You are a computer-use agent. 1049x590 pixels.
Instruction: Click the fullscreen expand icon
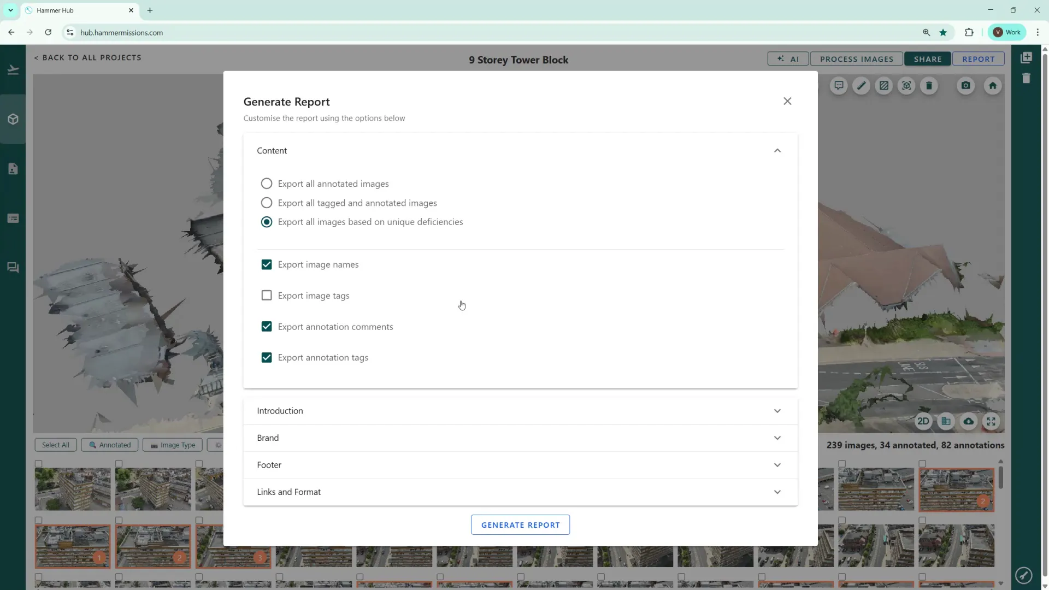pos(991,421)
